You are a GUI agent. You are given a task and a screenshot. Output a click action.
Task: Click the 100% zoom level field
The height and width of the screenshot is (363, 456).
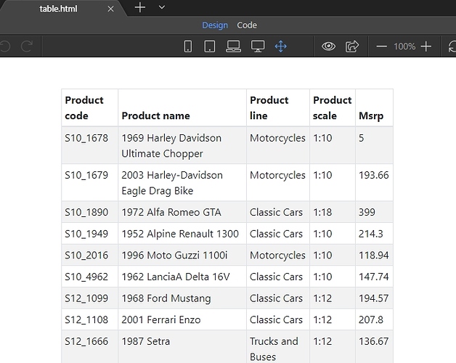[404, 46]
